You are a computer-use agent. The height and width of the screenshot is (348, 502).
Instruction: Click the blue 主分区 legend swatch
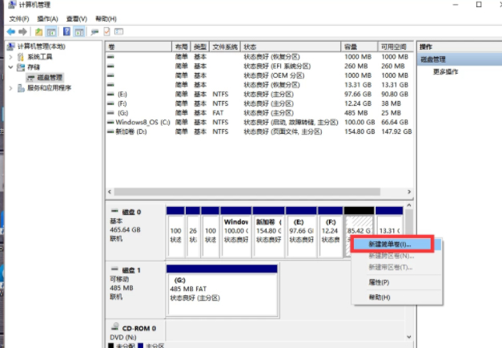(140, 346)
